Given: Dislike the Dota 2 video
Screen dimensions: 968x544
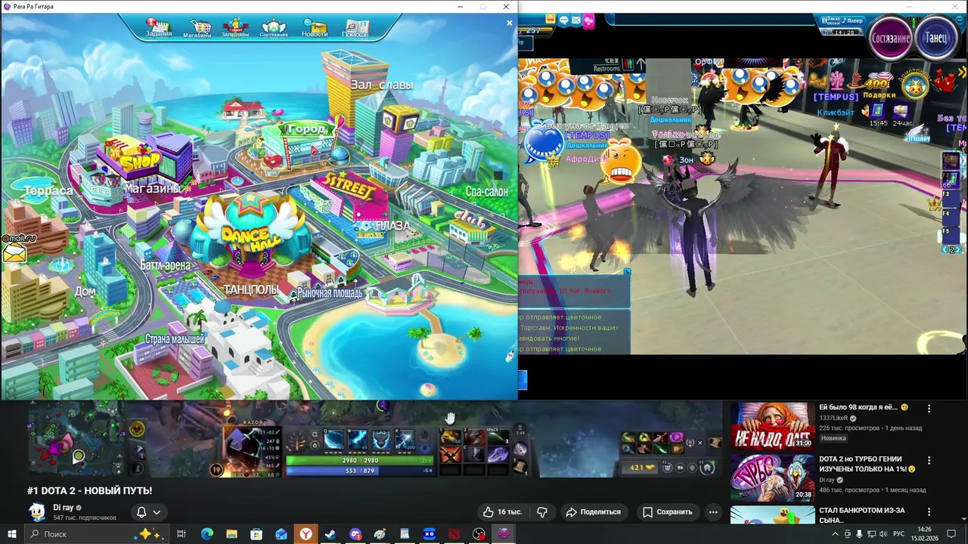Looking at the screenshot, I should click(542, 512).
